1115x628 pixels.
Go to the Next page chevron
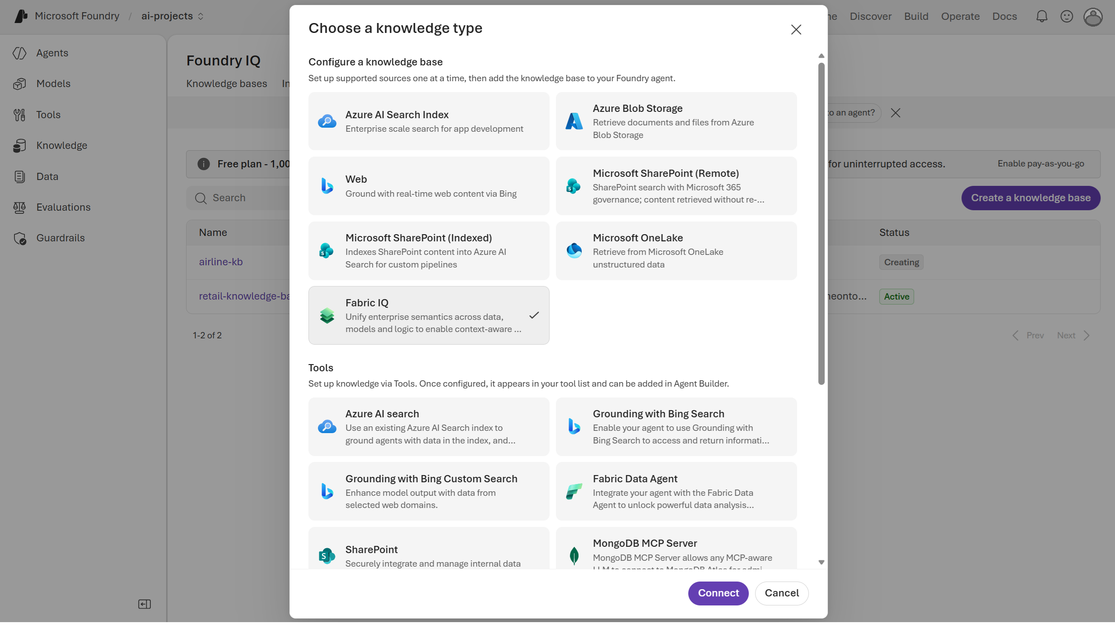1087,336
